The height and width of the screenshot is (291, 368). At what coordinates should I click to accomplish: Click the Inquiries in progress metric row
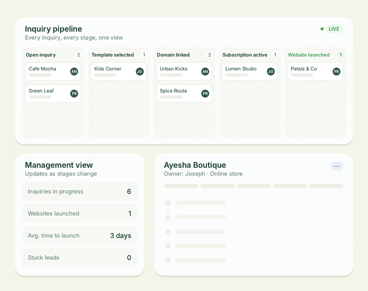(80, 191)
